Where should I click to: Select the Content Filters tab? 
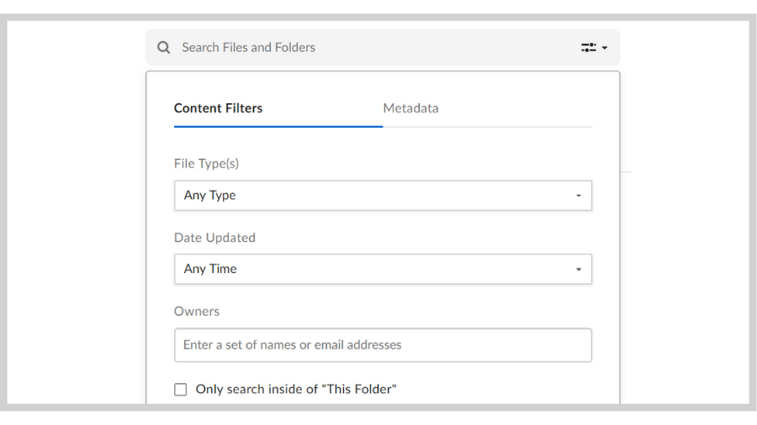[x=218, y=108]
